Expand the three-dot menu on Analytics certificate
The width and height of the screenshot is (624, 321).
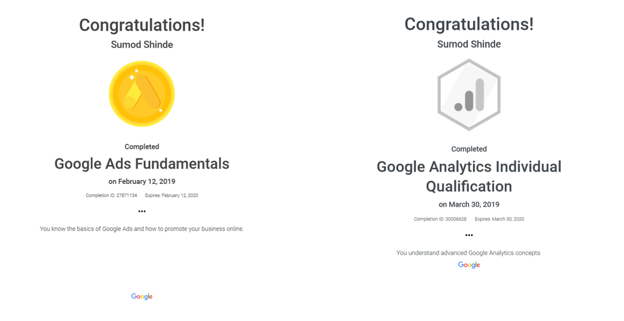469,235
